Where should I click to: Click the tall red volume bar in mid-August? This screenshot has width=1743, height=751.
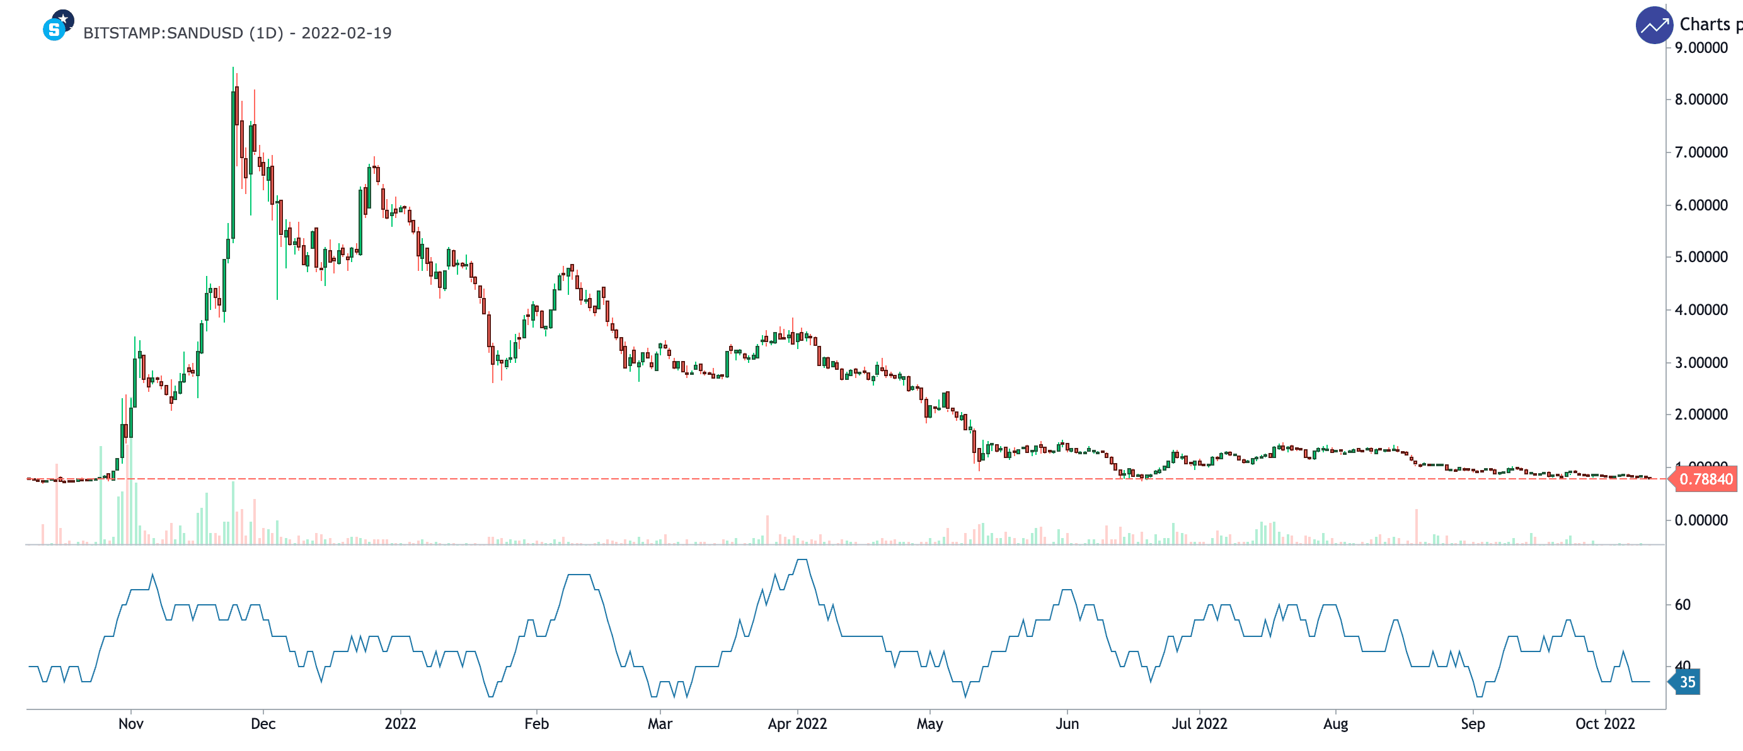tap(1416, 526)
